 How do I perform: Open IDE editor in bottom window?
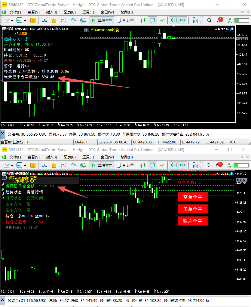coord(44,165)
